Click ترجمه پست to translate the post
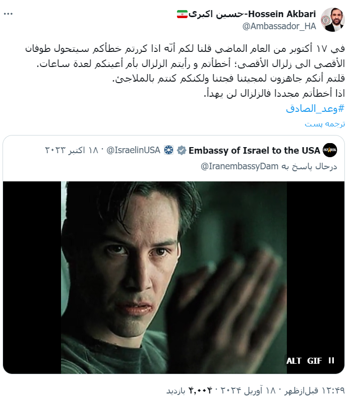Viewport: 356px width, 396px height. 325,124
